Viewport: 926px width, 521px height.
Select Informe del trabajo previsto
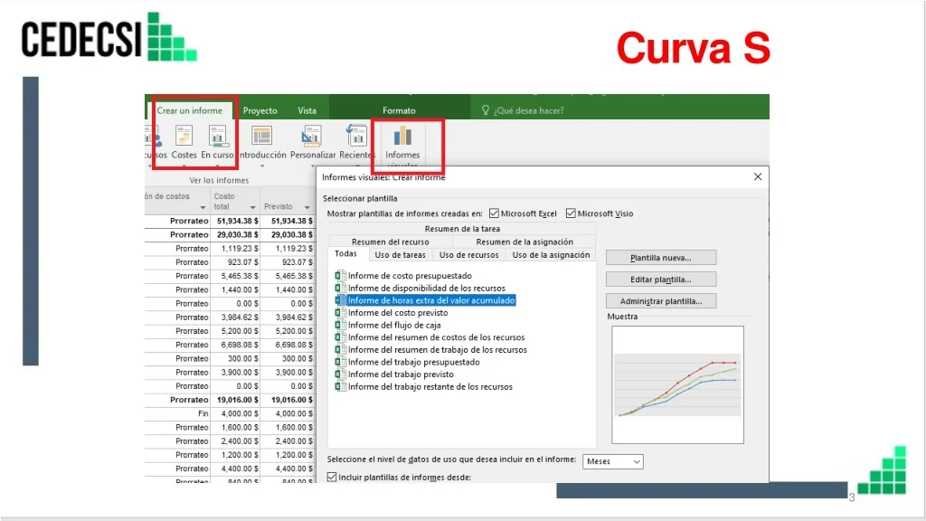click(x=401, y=374)
